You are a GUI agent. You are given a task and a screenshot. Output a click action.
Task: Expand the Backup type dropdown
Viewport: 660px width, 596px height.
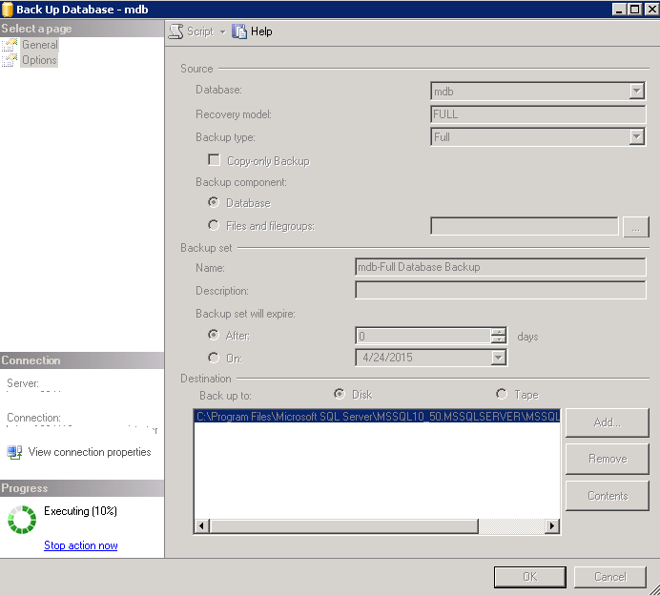[x=636, y=137]
